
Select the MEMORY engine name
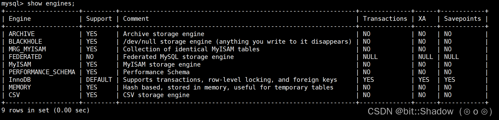20,87
